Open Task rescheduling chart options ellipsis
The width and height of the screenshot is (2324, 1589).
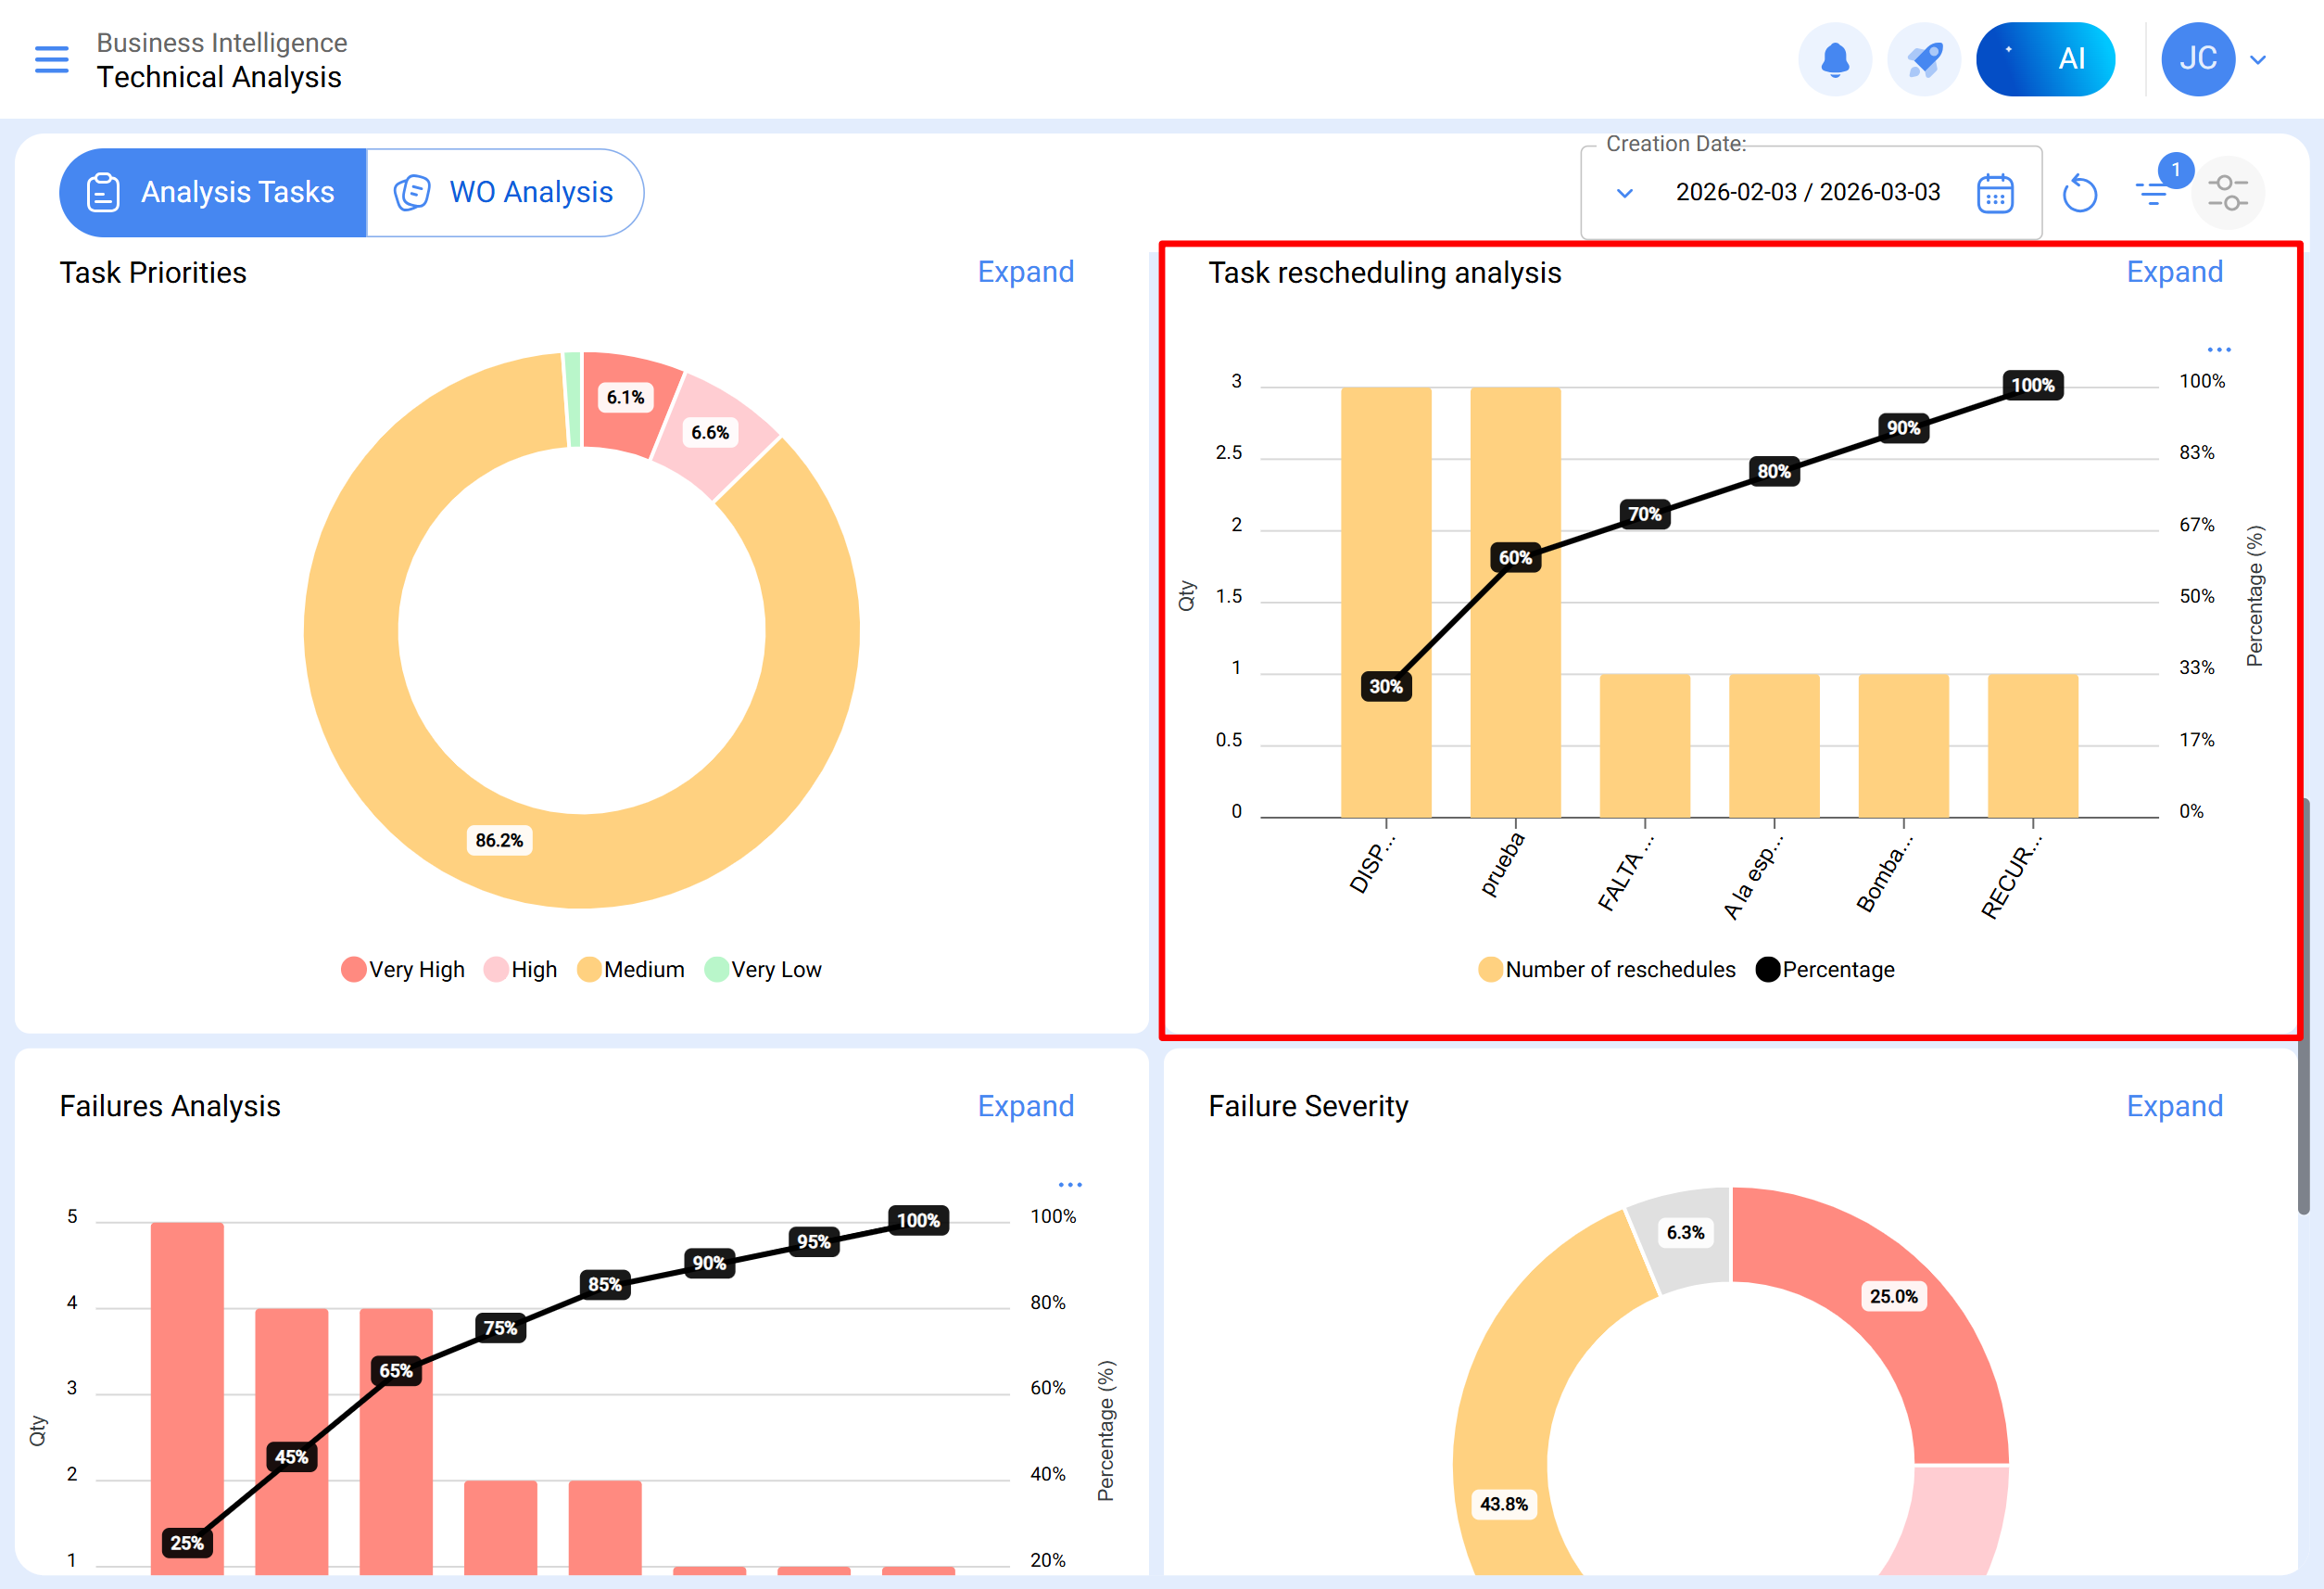click(2218, 350)
